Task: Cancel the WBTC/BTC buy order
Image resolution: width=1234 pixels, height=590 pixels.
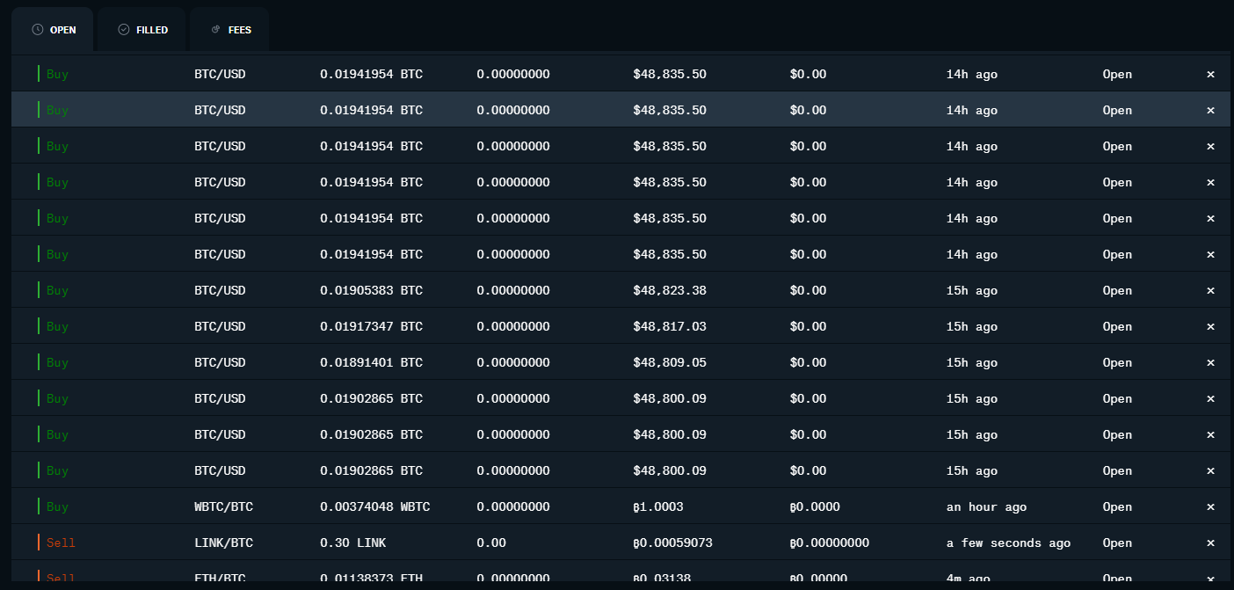Action: (x=1210, y=506)
